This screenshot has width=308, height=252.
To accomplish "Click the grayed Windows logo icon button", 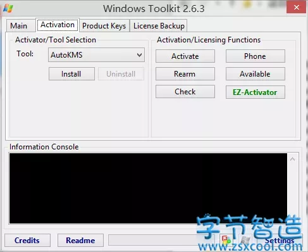I will (245, 240).
